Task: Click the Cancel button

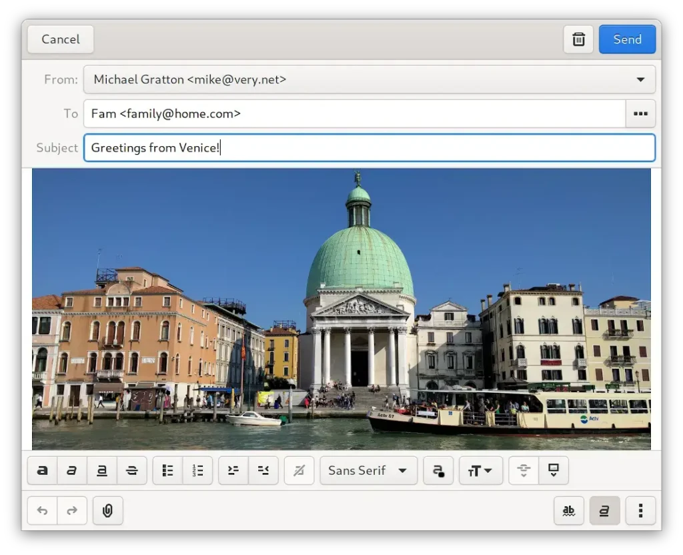Action: point(61,39)
